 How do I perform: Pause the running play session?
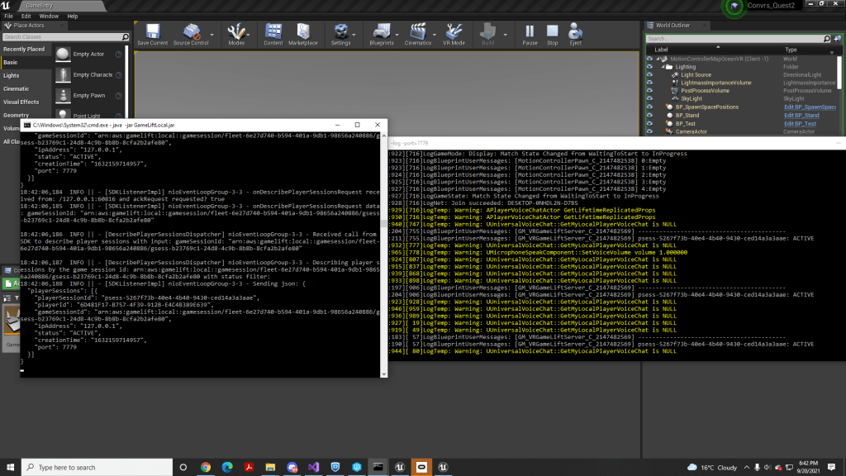[530, 33]
